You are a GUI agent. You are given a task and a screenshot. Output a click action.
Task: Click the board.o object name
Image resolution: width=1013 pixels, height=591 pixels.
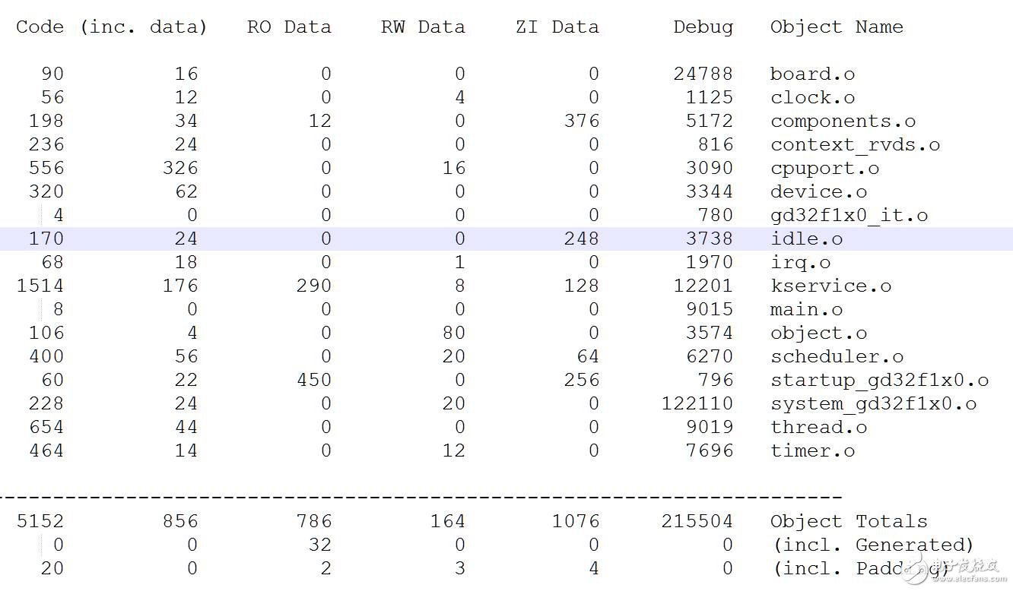[812, 74]
